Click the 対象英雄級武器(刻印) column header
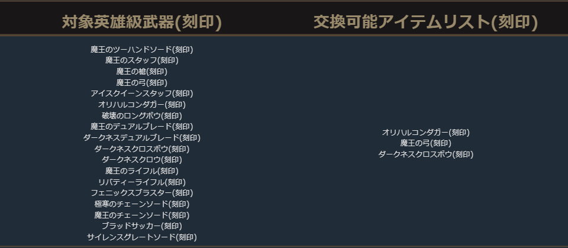This screenshot has height=248, width=568. click(142, 22)
